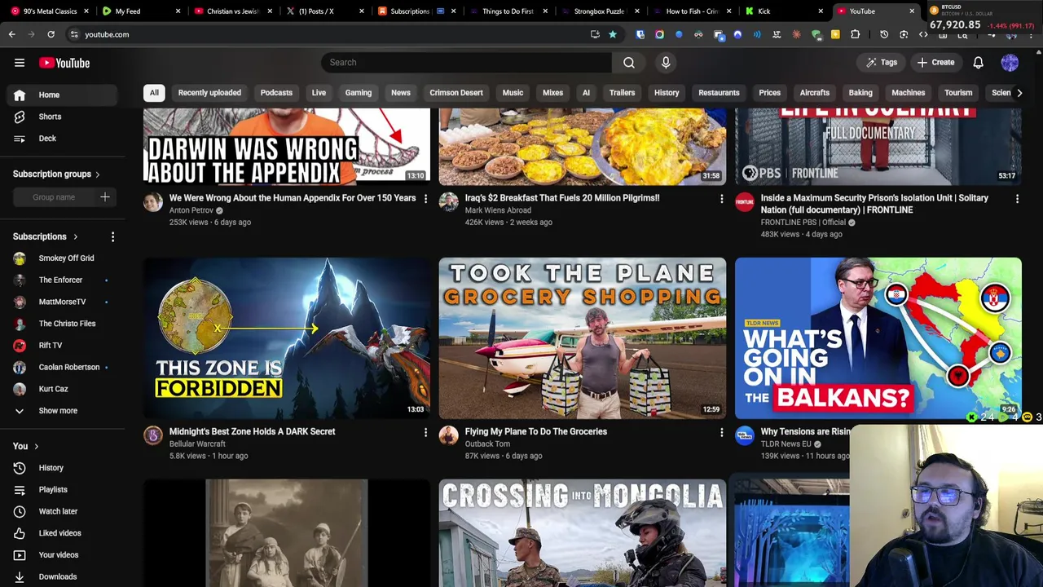Filter by the Aircrafts chip
Image resolution: width=1043 pixels, height=587 pixels.
(815, 93)
